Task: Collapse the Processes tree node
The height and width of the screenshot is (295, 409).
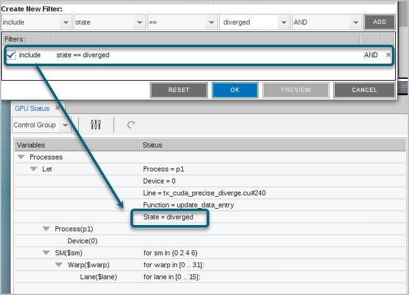Action: click(21, 157)
